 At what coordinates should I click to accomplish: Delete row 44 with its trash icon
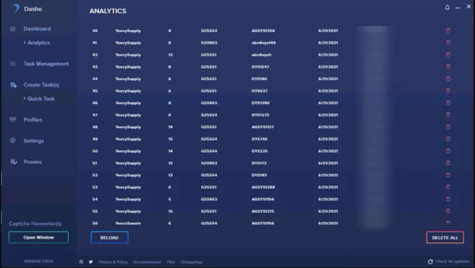click(x=448, y=78)
